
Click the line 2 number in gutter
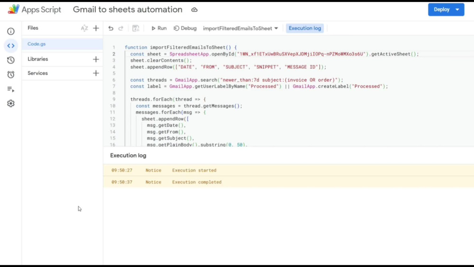pyautogui.click(x=114, y=54)
